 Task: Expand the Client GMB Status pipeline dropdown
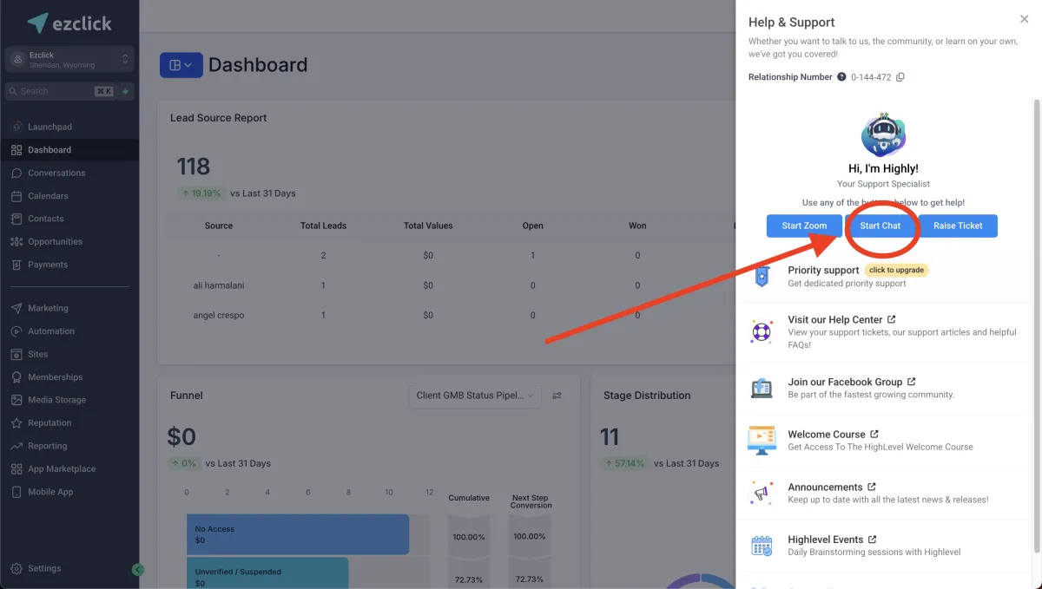point(474,396)
